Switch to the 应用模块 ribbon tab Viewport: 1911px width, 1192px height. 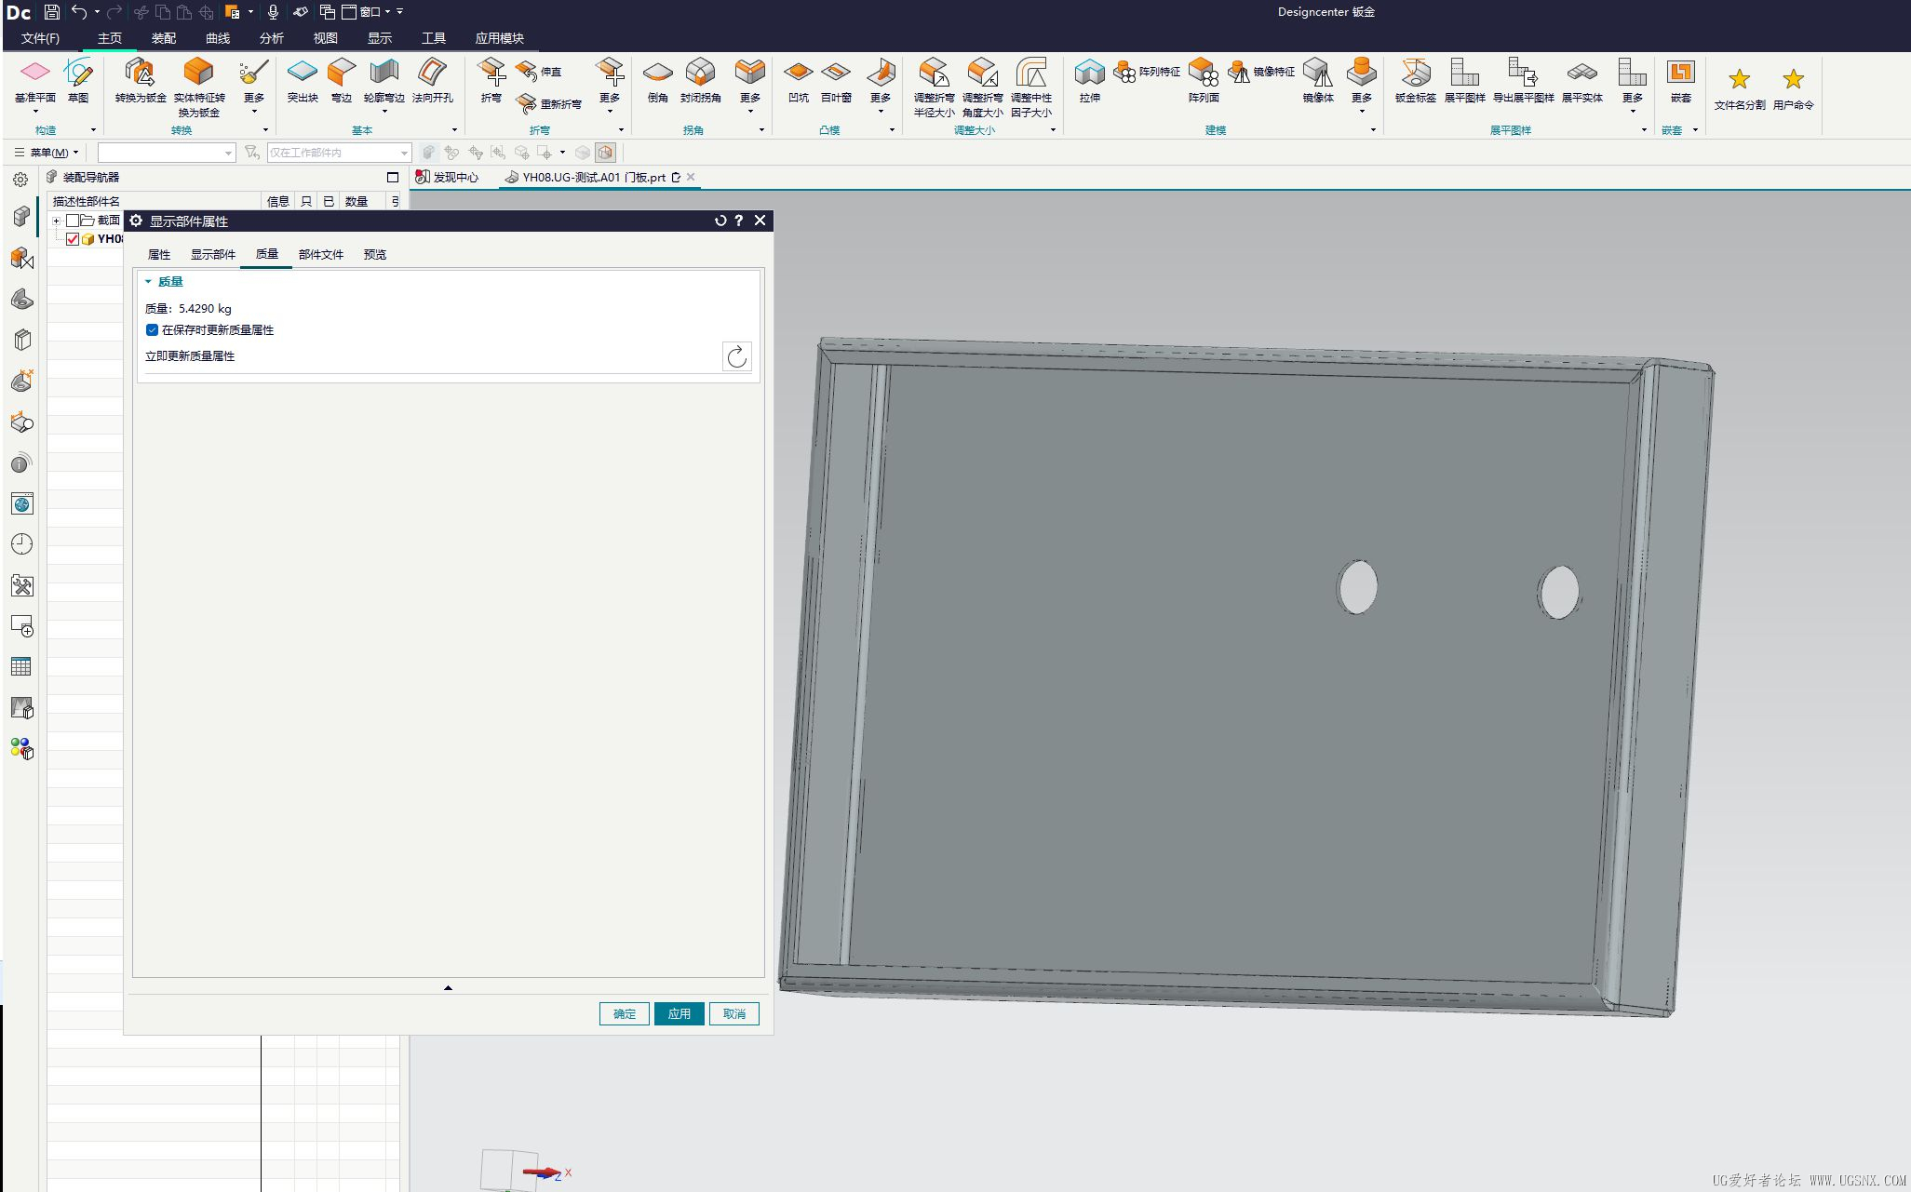499,38
